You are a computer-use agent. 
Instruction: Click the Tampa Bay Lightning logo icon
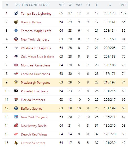point(16,13)
